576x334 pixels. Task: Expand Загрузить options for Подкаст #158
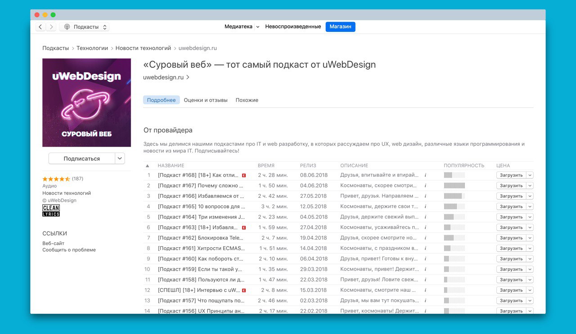point(530,280)
